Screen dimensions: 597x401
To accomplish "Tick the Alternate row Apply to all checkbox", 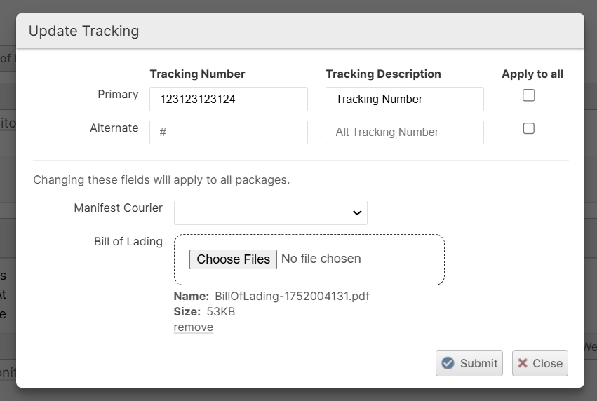I will pyautogui.click(x=529, y=128).
